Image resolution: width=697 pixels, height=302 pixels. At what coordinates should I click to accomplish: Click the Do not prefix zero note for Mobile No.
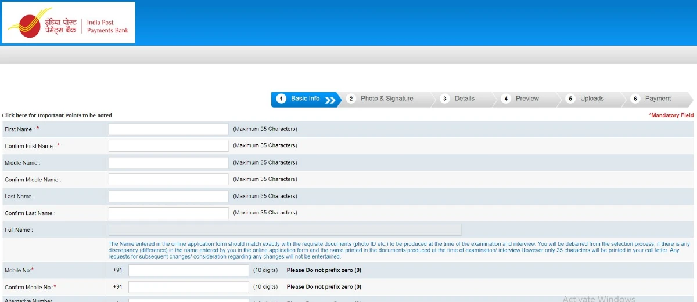tap(324, 270)
